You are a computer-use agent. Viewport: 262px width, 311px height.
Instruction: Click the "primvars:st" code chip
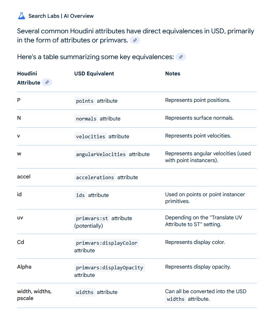point(92,218)
